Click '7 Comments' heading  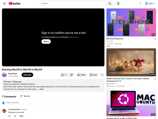(x=9, y=97)
